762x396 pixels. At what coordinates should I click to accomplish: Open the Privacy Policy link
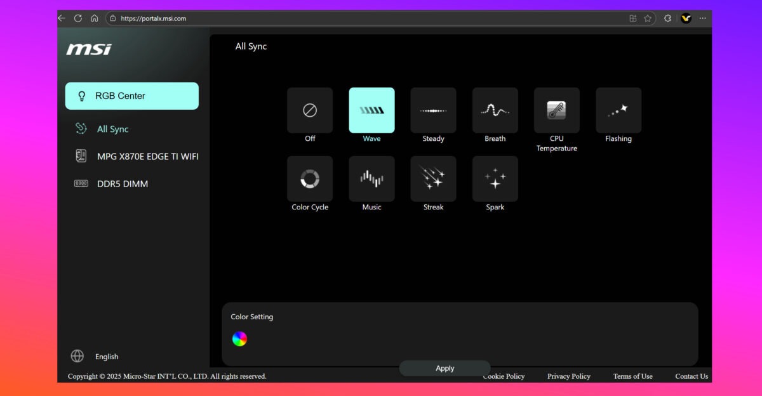(568, 376)
